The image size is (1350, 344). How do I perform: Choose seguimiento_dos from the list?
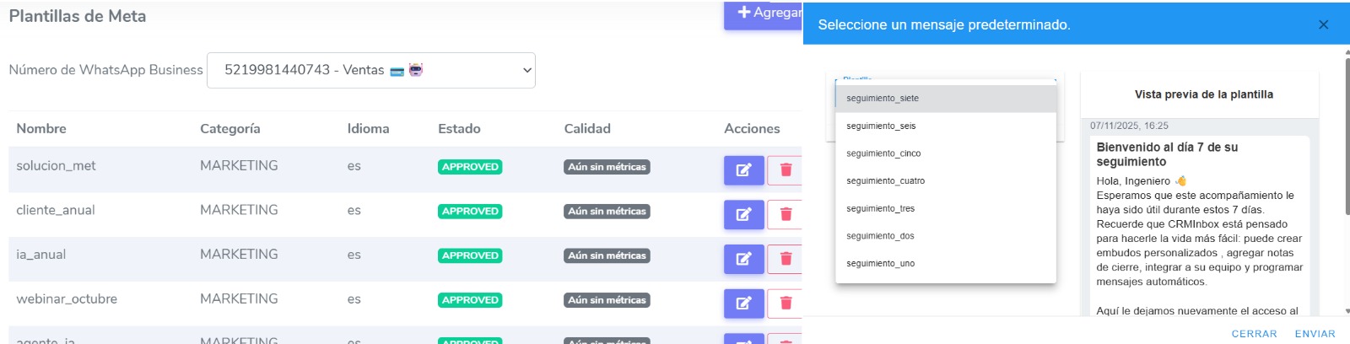(946, 236)
